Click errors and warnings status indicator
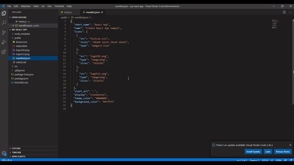 coord(7,160)
